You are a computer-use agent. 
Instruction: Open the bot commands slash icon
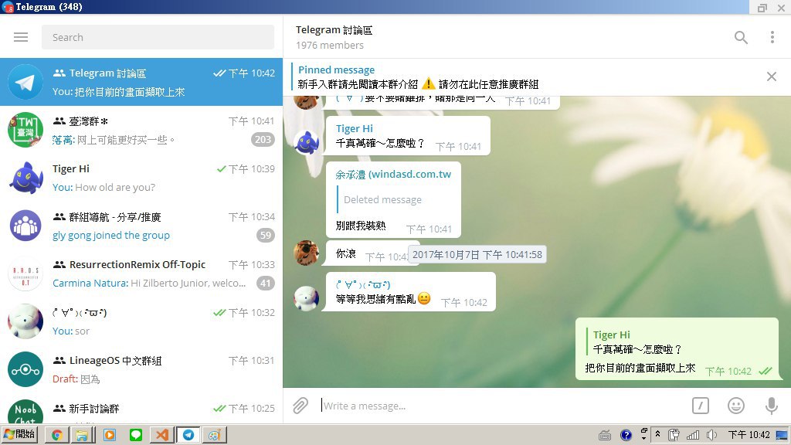701,406
